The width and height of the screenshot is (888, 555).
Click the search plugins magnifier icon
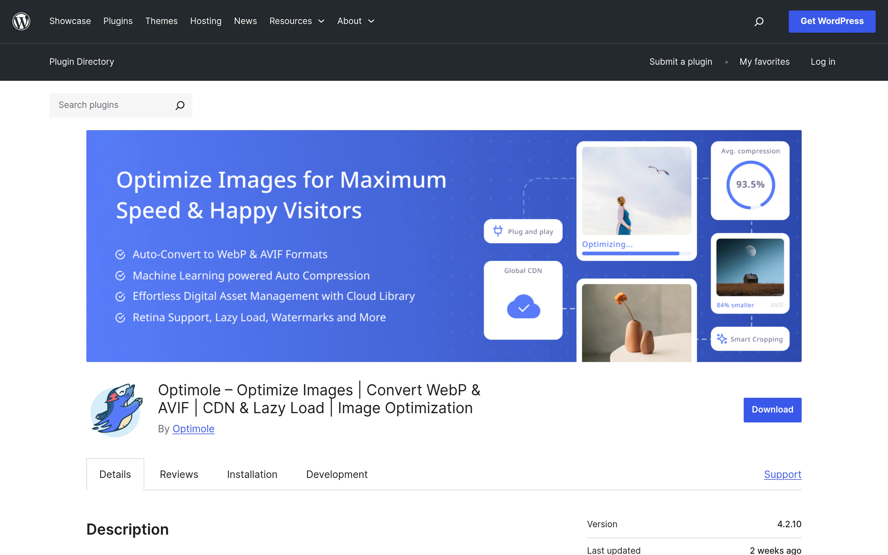click(180, 105)
